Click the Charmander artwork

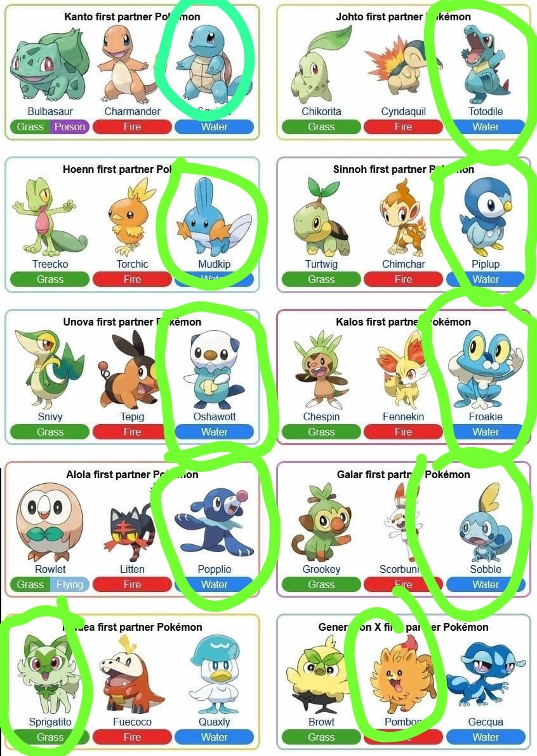[x=129, y=64]
